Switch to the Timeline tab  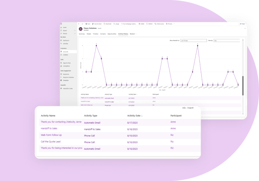95,34
